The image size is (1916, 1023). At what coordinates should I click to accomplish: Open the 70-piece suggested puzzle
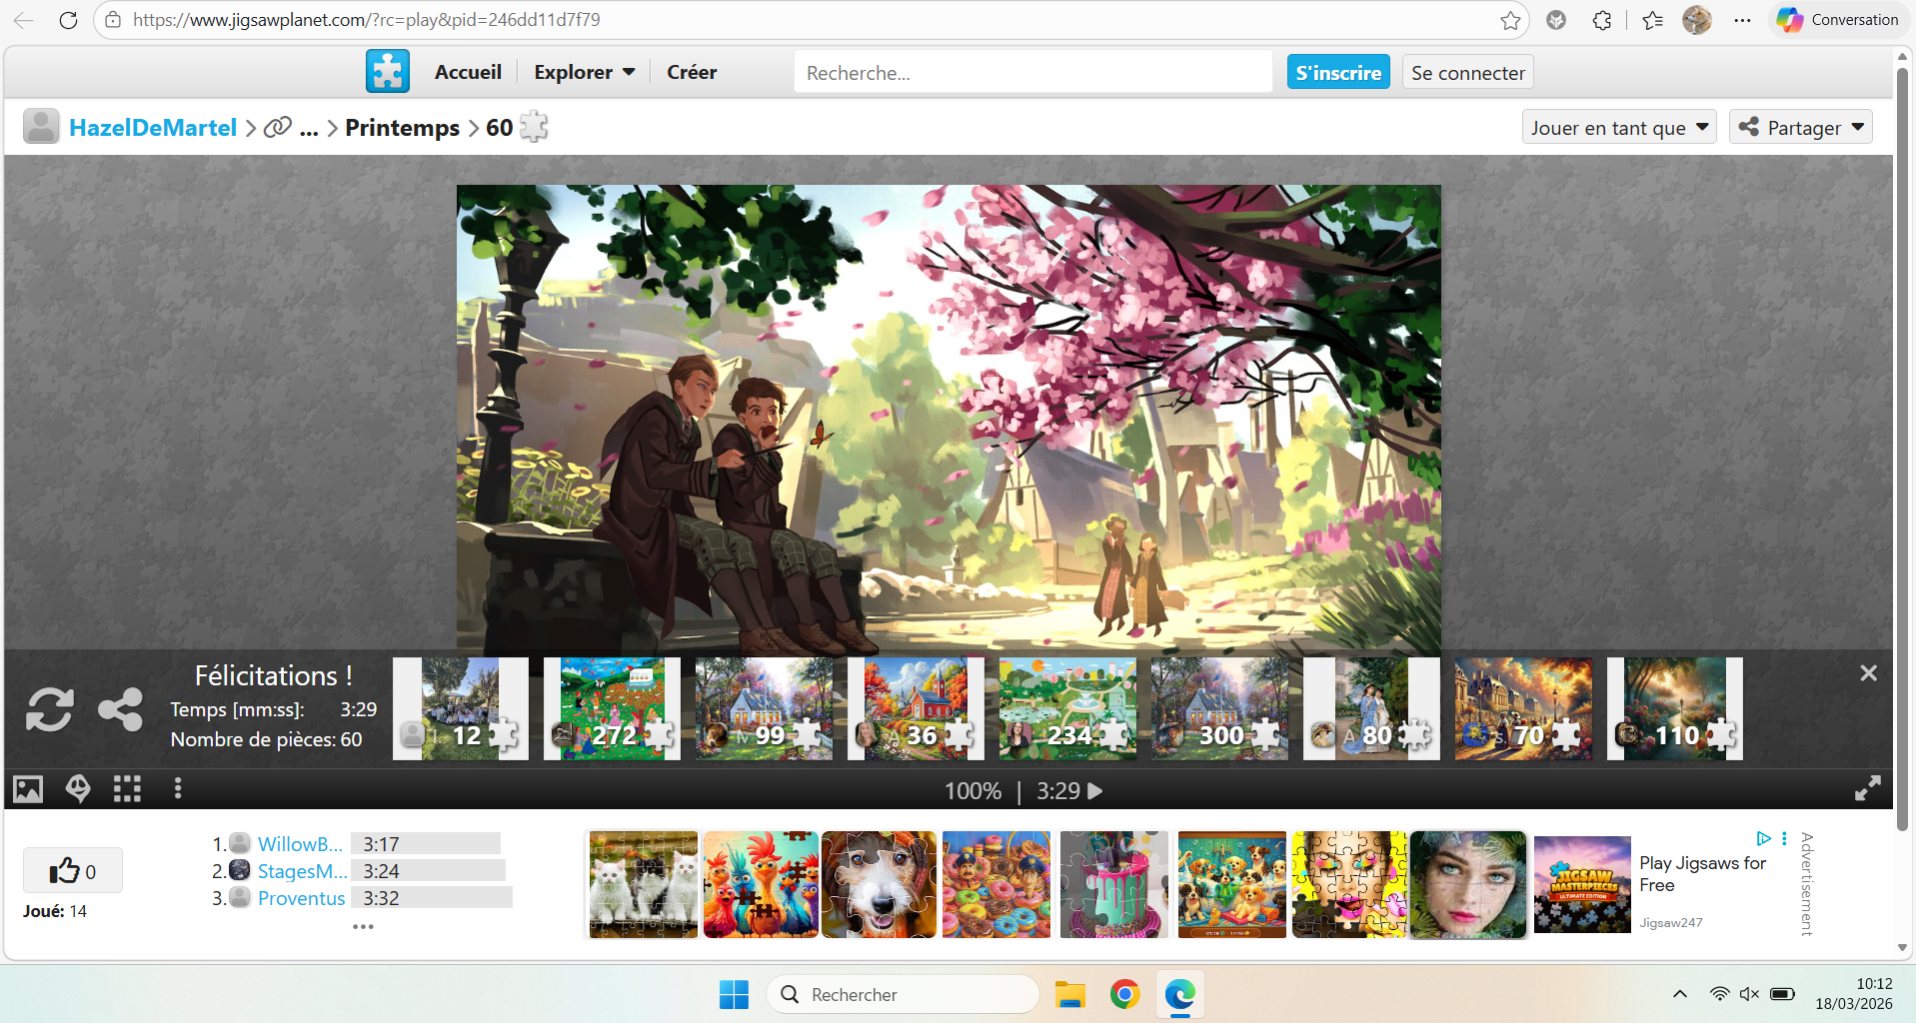[x=1524, y=708]
